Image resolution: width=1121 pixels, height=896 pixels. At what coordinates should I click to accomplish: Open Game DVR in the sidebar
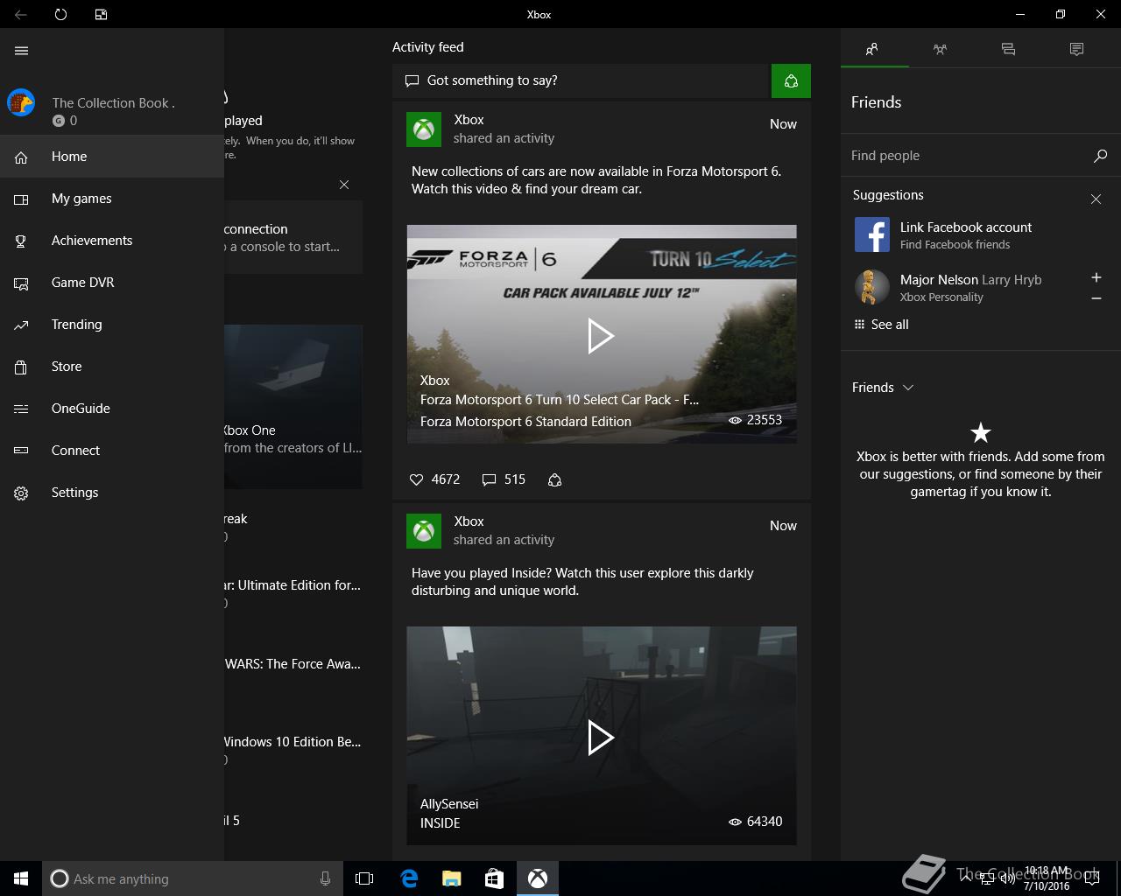[x=112, y=283]
